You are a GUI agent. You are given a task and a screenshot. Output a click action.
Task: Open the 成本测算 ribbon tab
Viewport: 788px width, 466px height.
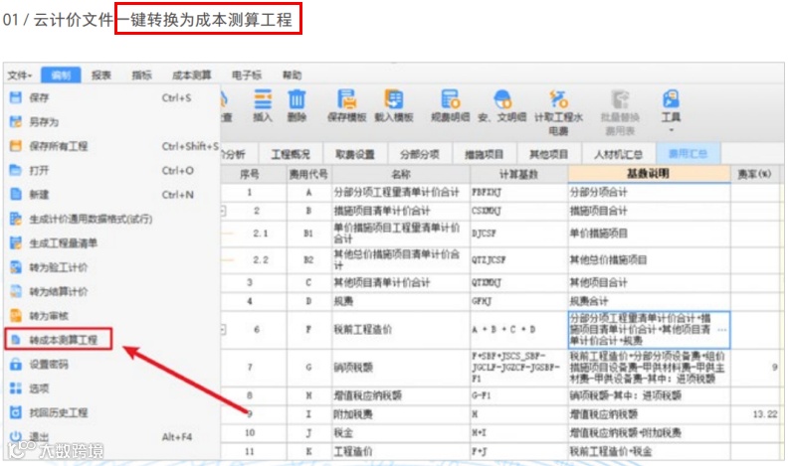[x=191, y=76]
